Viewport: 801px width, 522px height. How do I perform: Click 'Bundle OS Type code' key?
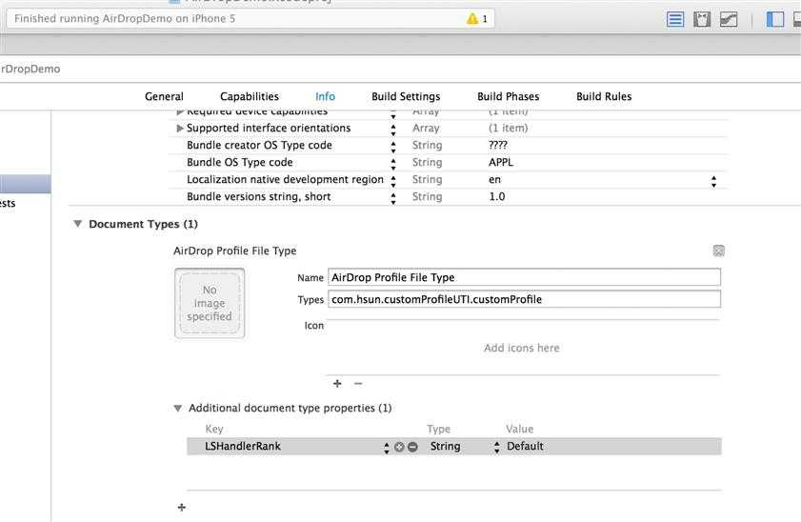(240, 163)
